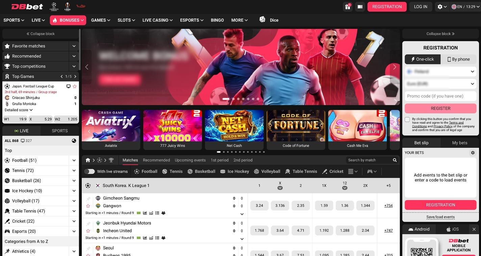Viewport: 481px width, 256px height.
Task: Select the By phone registration option
Action: 458,59
